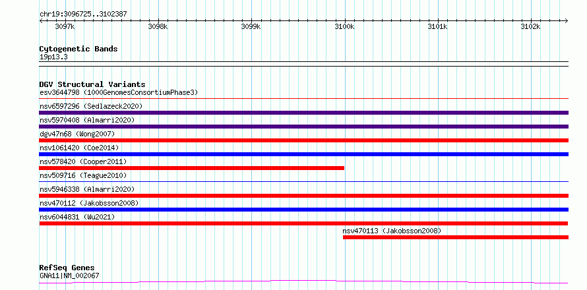The image size is (587, 290).
Task: Click the Cytogenetic Bands track title
Action: pos(78,49)
